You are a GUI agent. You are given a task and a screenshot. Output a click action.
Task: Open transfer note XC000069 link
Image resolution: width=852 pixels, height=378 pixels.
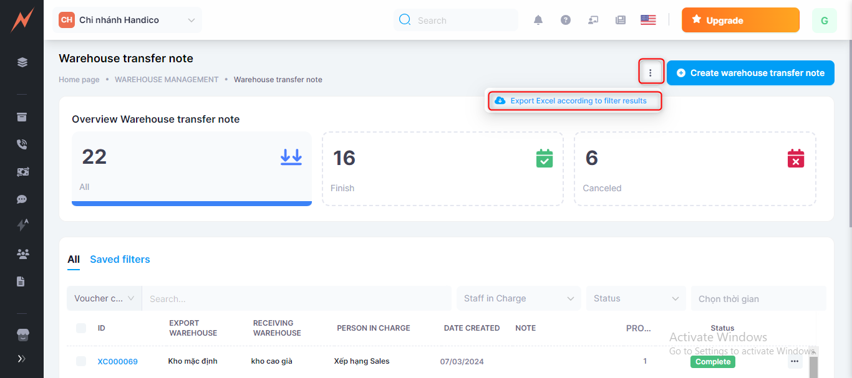point(117,362)
